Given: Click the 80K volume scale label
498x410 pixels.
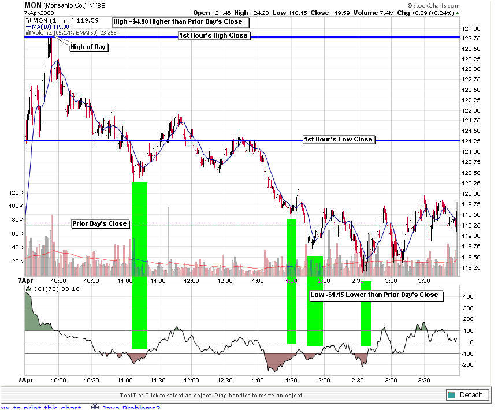Looking at the screenshot, I should [x=17, y=219].
